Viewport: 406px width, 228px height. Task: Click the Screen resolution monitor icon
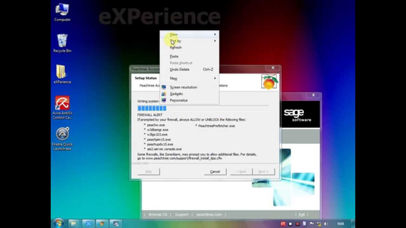point(164,87)
